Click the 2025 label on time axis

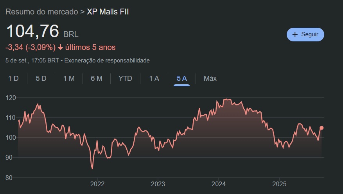pyautogui.click(x=279, y=184)
